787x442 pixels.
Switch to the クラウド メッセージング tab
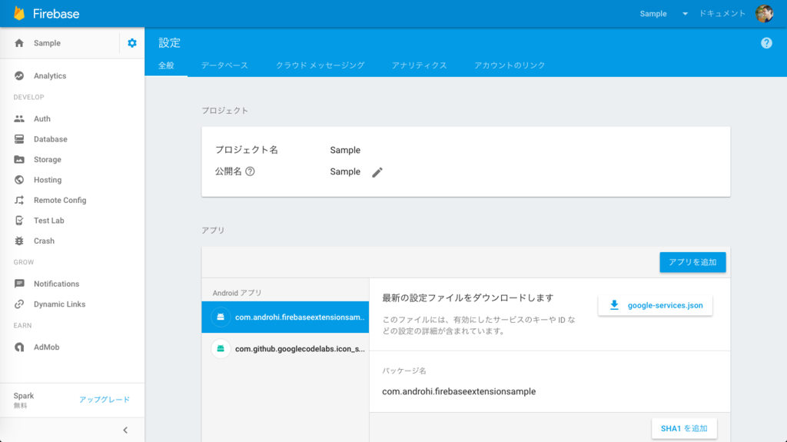click(320, 65)
